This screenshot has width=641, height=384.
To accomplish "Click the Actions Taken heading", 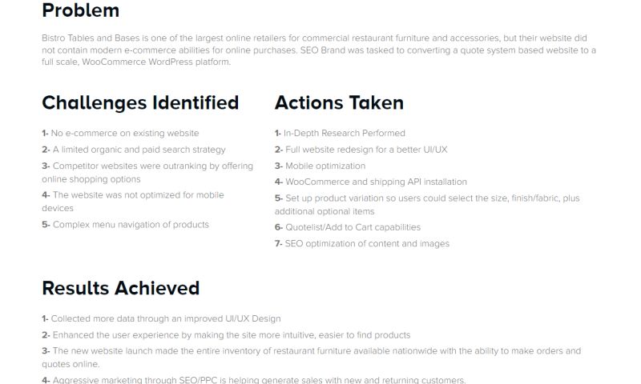I will click(339, 103).
